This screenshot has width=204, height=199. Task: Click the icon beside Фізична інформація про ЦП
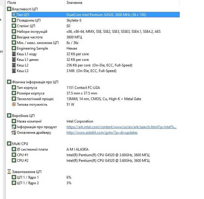click(x=9, y=82)
